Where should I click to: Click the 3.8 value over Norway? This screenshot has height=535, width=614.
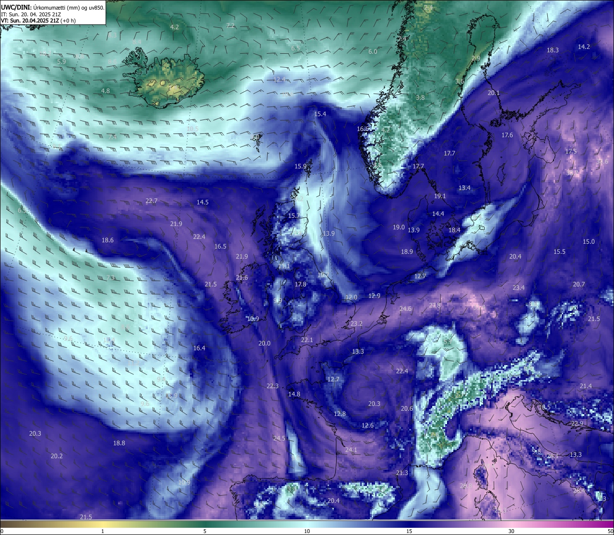point(420,97)
